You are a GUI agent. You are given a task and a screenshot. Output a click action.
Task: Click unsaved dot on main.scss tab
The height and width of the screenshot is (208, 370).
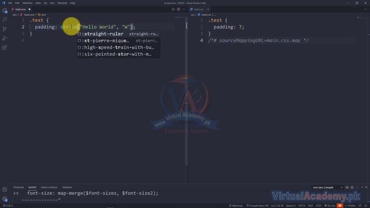point(29,9)
